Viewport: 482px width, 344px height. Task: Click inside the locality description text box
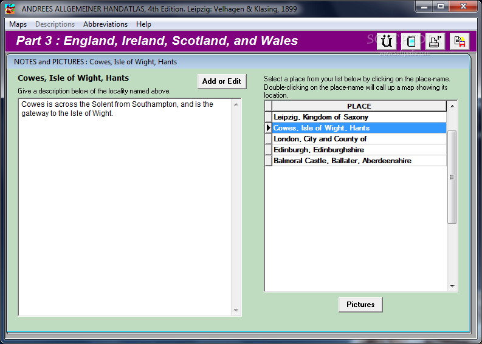pos(125,207)
